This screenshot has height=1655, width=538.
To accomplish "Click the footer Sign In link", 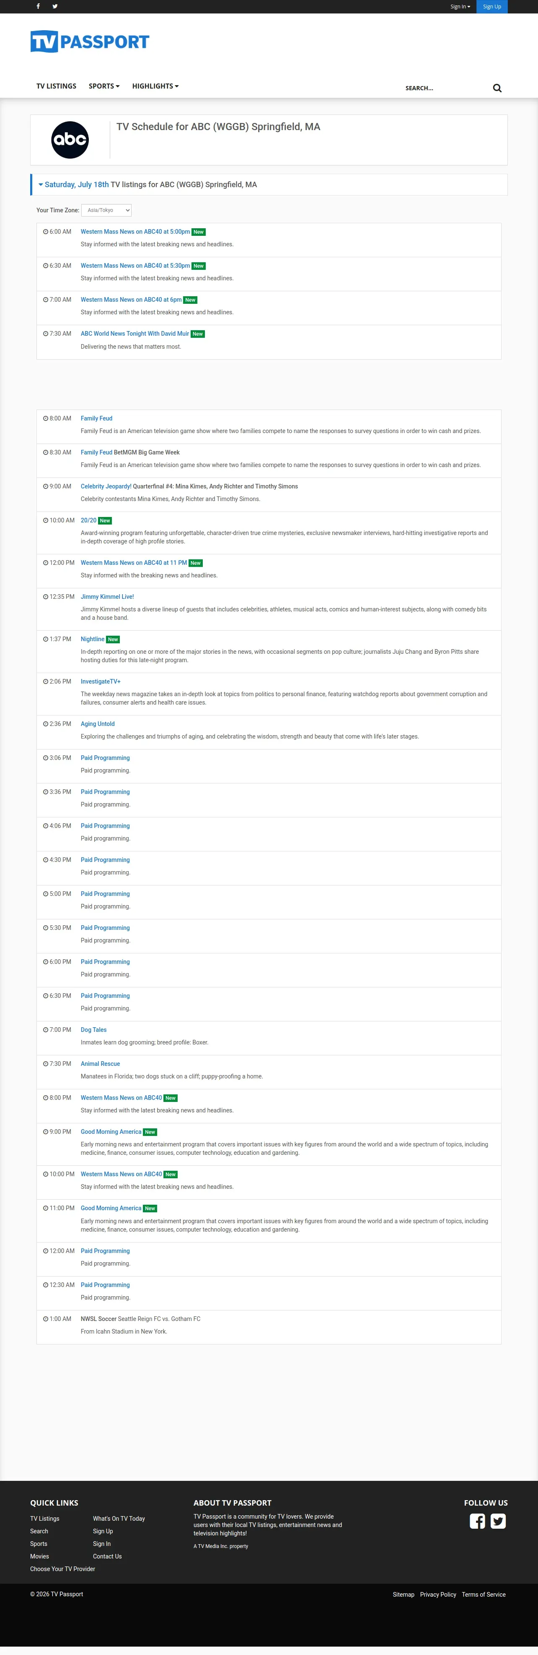I will [x=102, y=1544].
